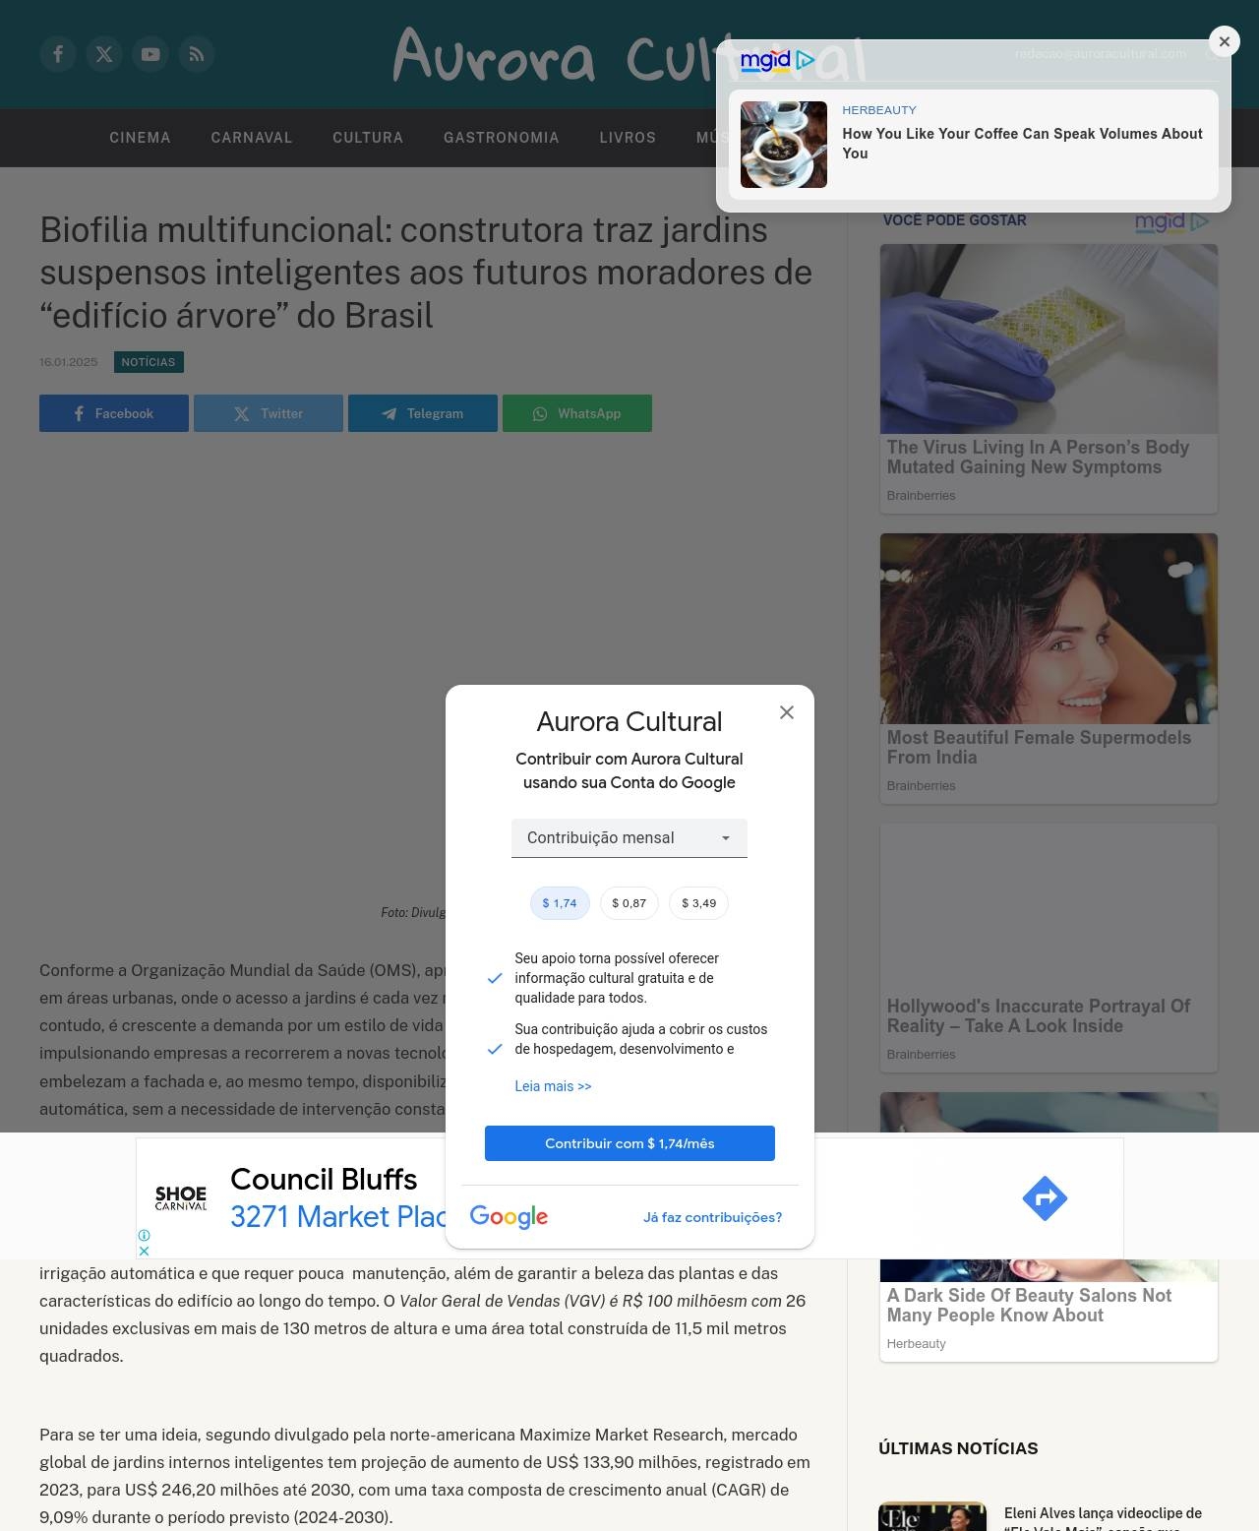Screen dimensions: 1259x1531
Task: Open the X social icon in the header
Action: (x=104, y=54)
